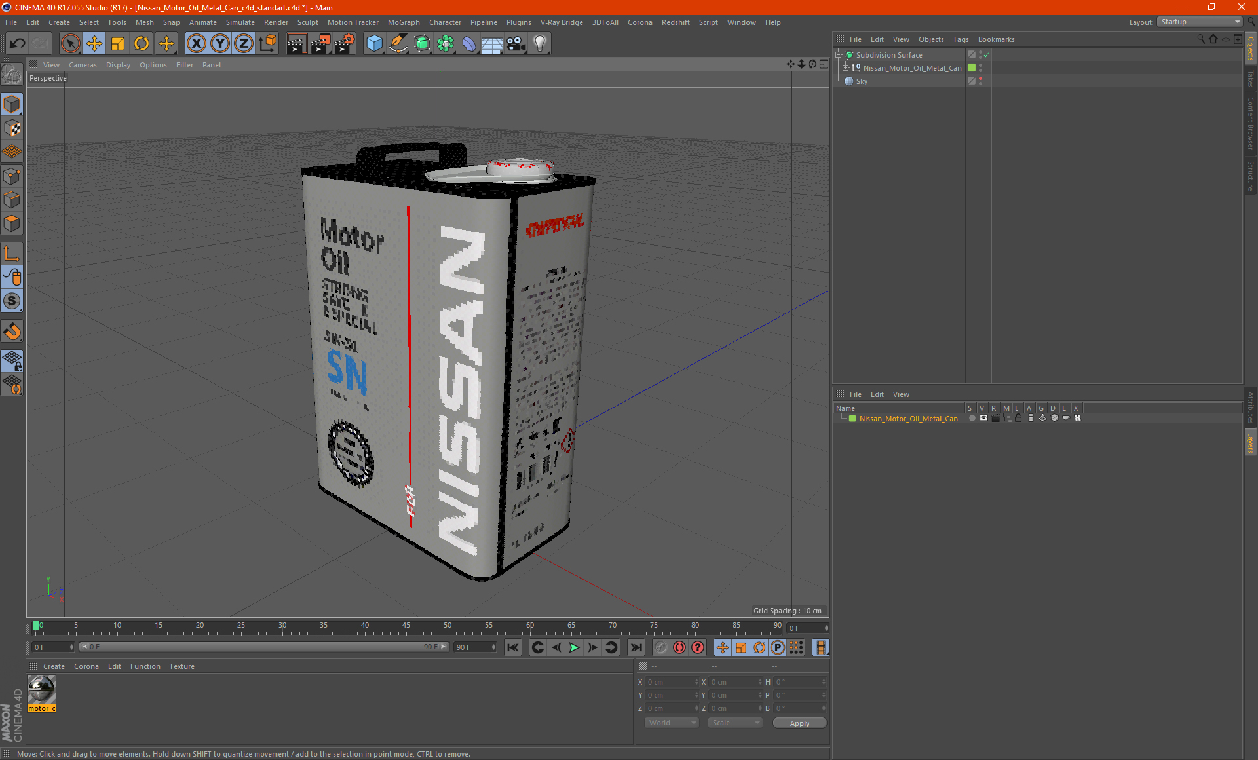Add a Cube primitive object
The width and height of the screenshot is (1258, 760).
pos(374,44)
